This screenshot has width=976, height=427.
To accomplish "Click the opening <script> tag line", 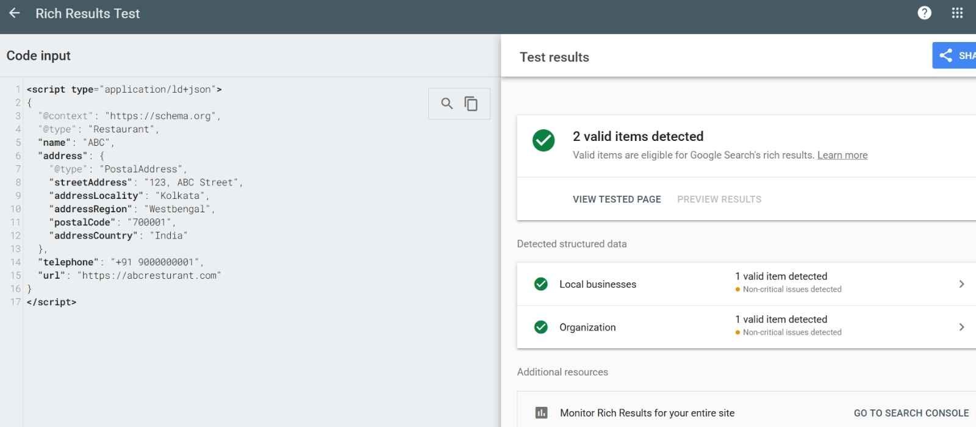I will (x=124, y=90).
